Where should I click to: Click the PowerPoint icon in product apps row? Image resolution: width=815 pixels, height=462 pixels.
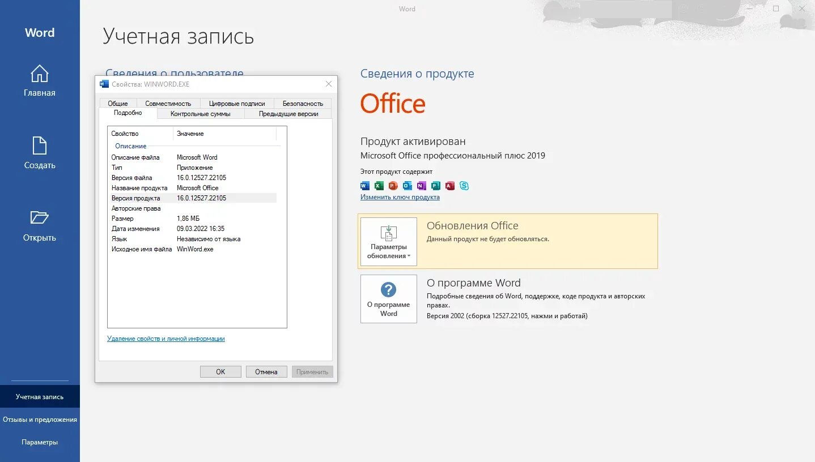pyautogui.click(x=393, y=186)
